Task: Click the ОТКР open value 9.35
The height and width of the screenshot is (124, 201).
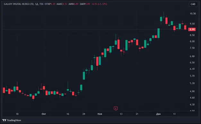Action: [53, 4]
